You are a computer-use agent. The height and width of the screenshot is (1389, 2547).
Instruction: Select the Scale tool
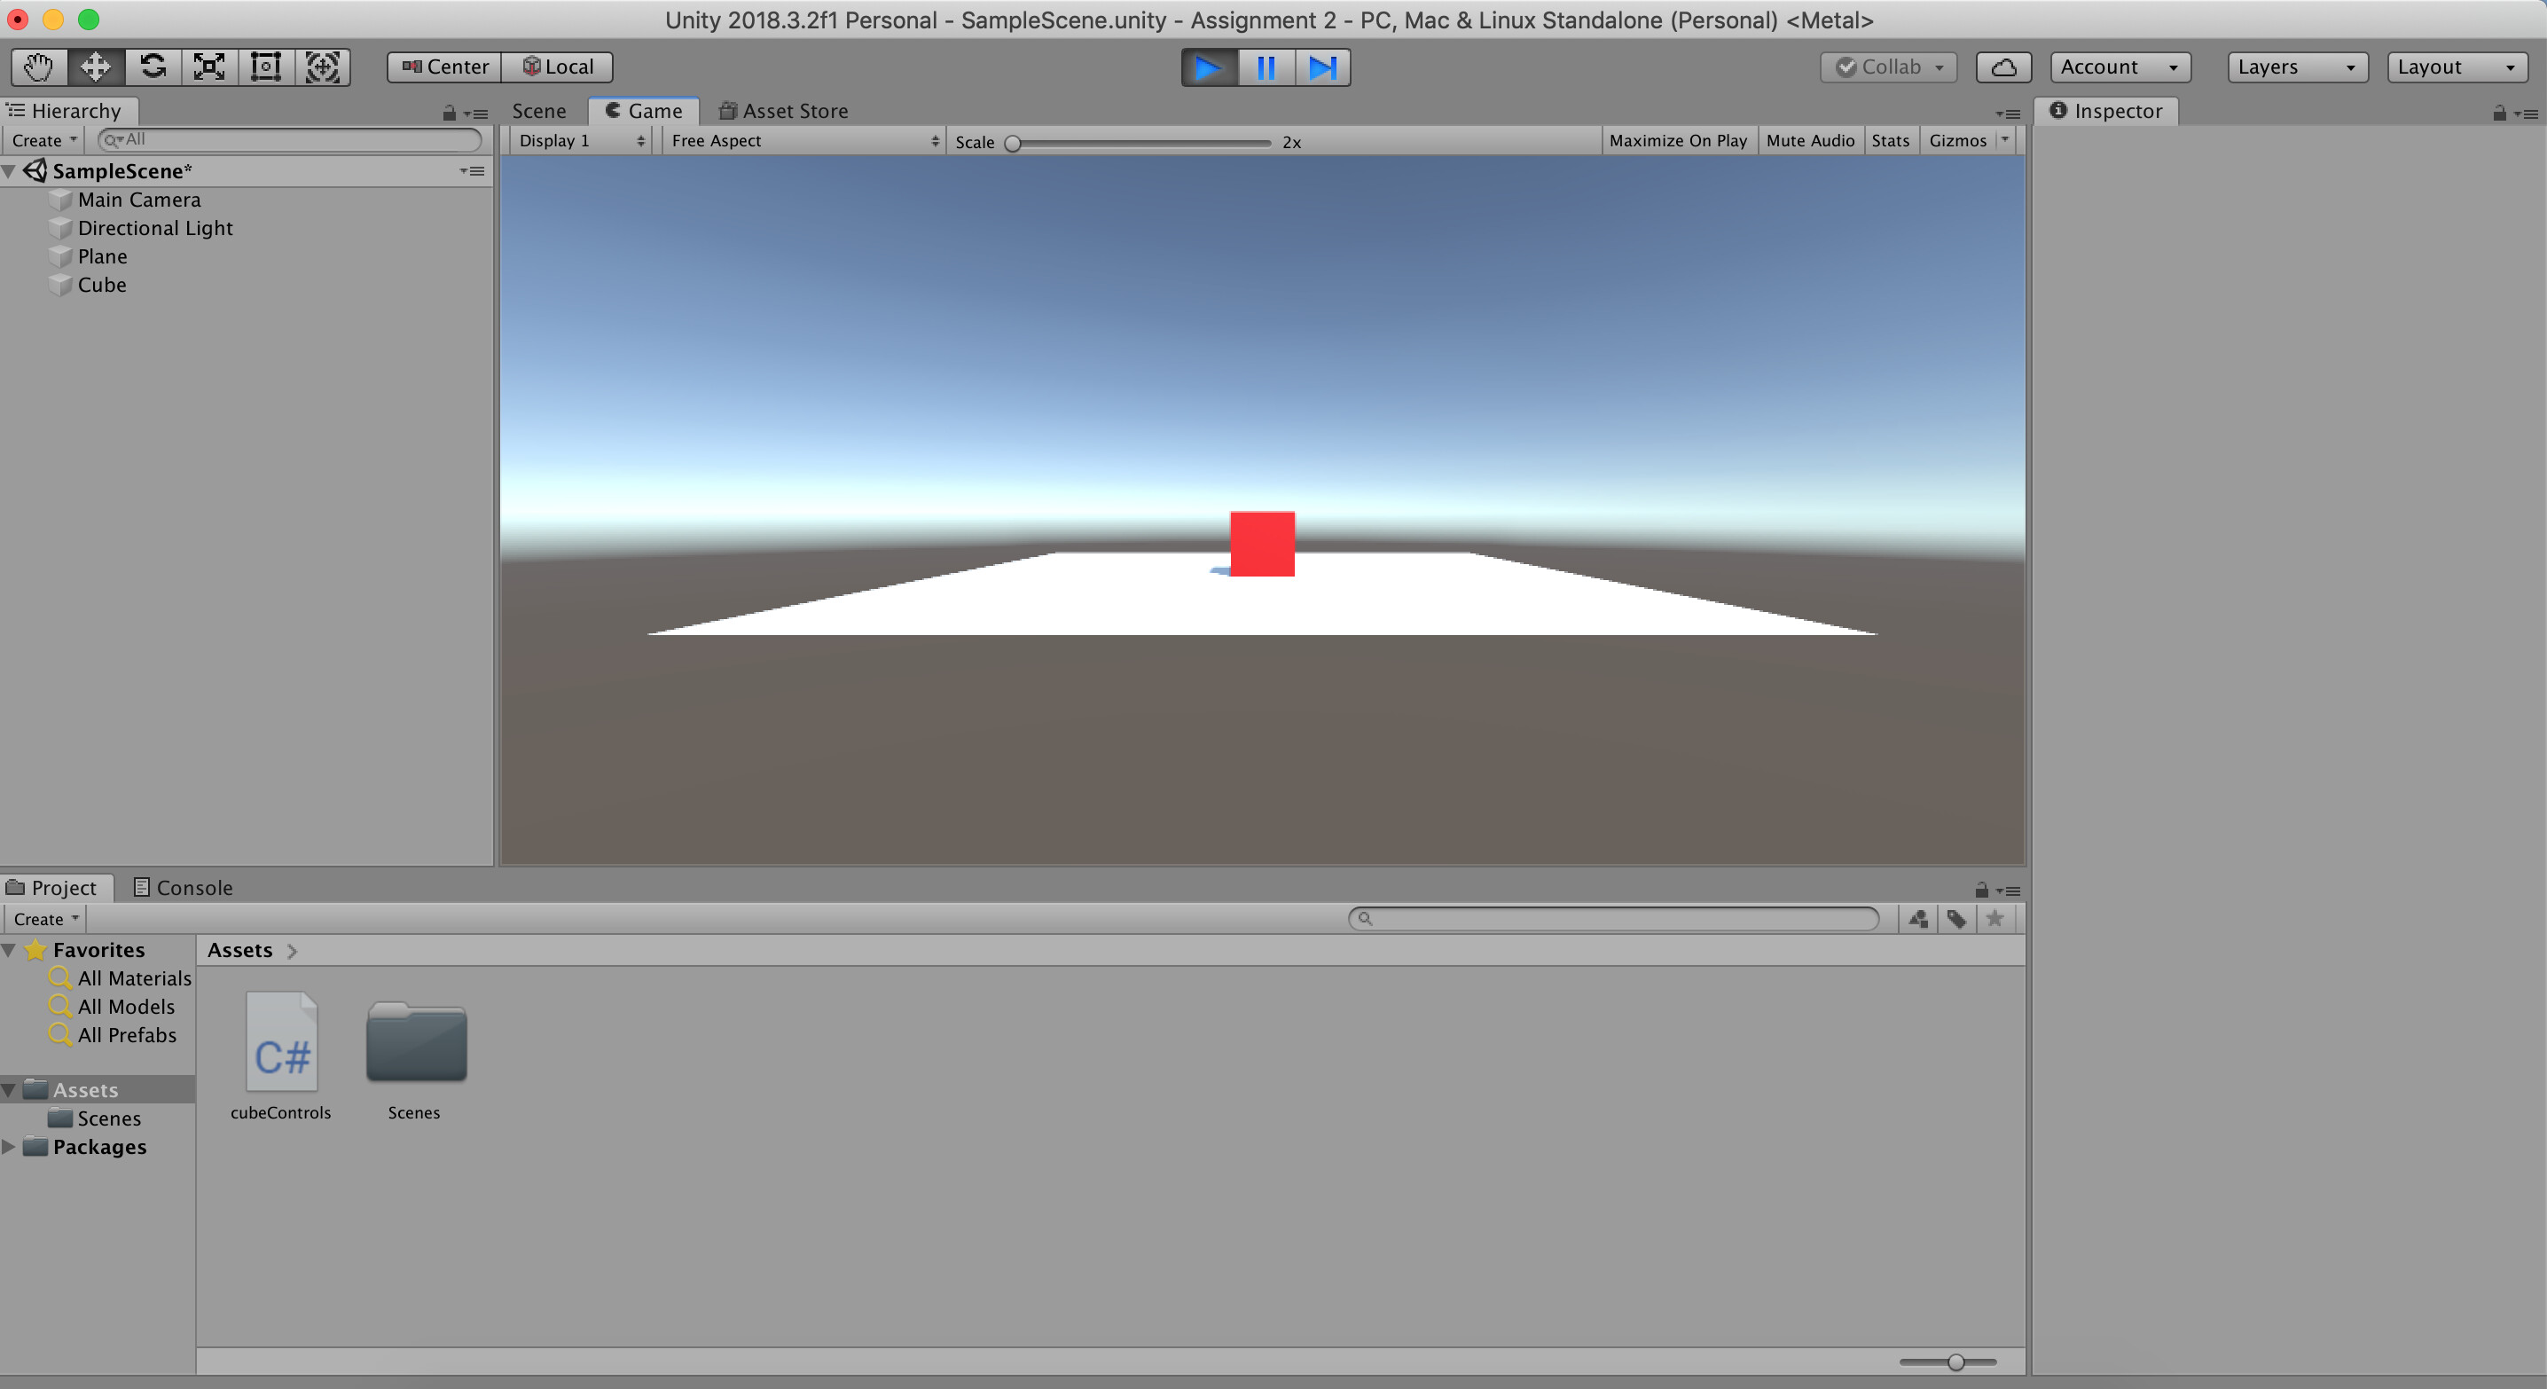pos(208,67)
